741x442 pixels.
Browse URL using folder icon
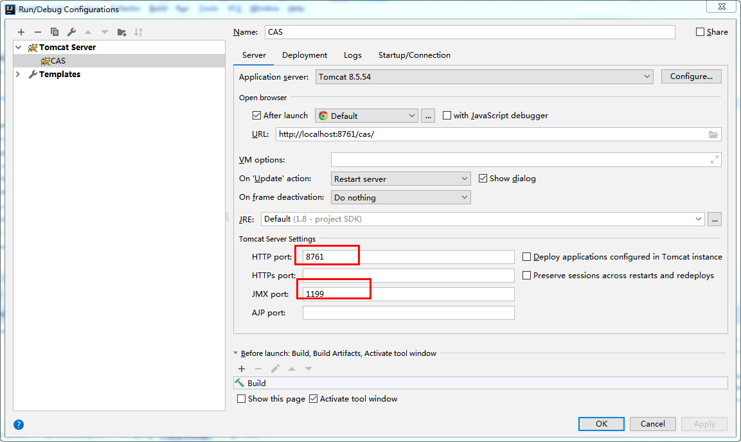713,134
